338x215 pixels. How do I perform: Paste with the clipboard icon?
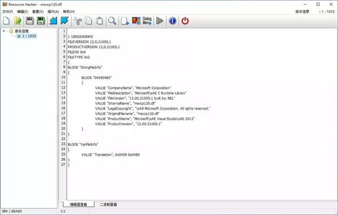pos(100,21)
